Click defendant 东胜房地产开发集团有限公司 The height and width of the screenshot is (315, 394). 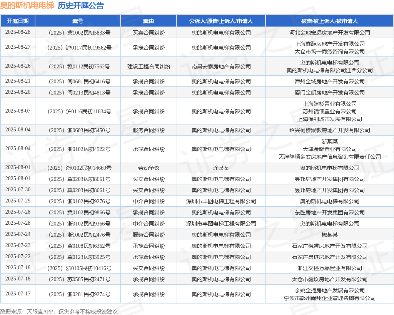(x=330, y=212)
